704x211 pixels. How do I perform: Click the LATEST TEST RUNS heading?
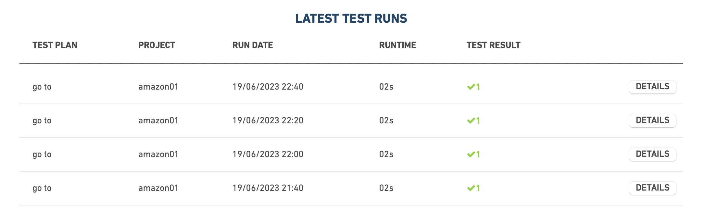pyautogui.click(x=351, y=19)
